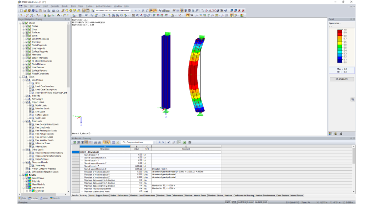
Task: Switch to Nodes - Support Forces tab
Action: (99, 196)
